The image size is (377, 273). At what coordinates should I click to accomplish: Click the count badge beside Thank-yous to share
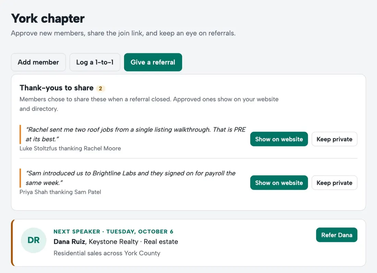100,88
